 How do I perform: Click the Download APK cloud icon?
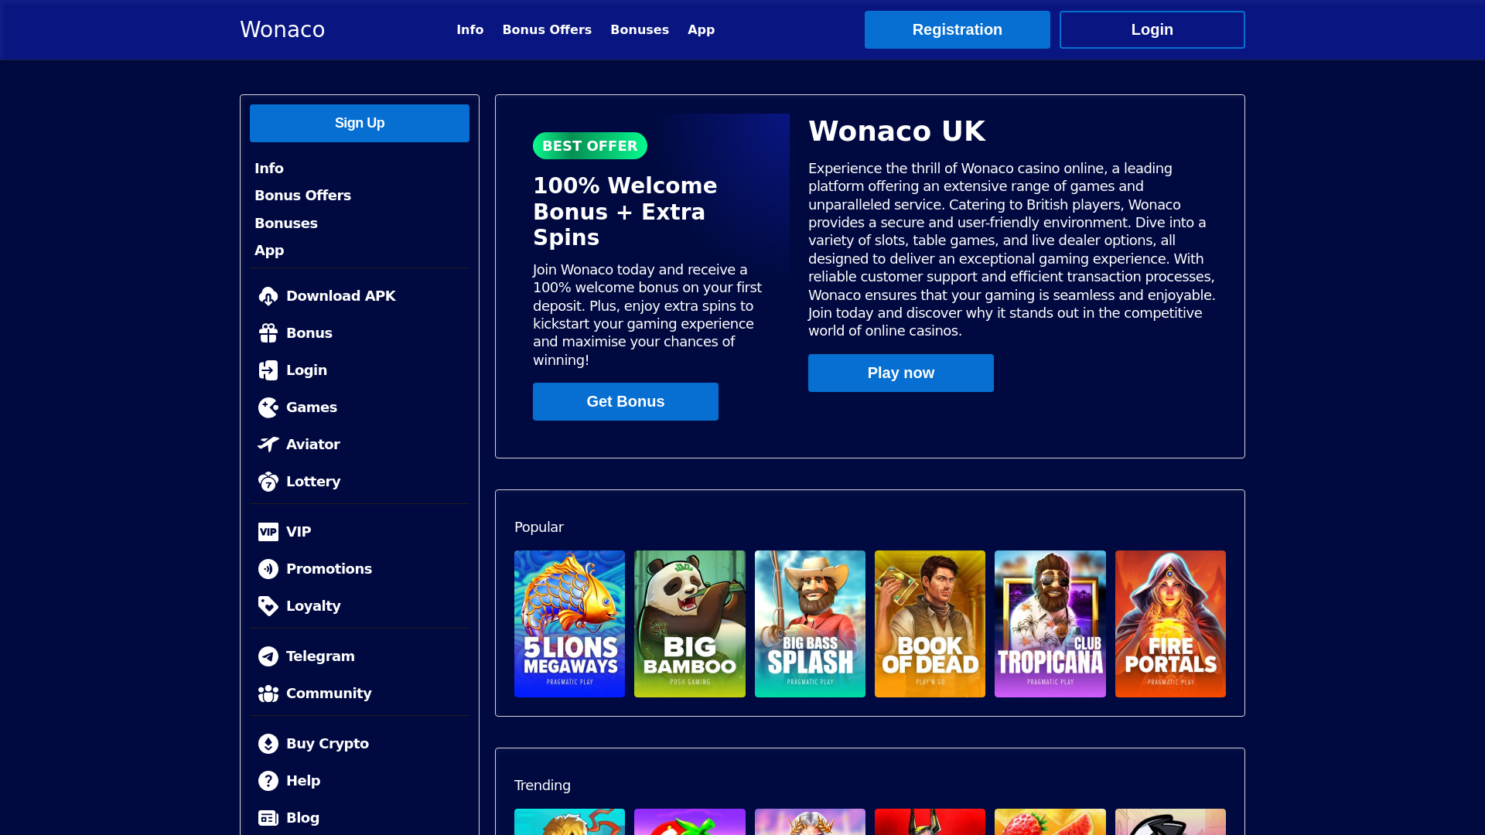tap(268, 296)
